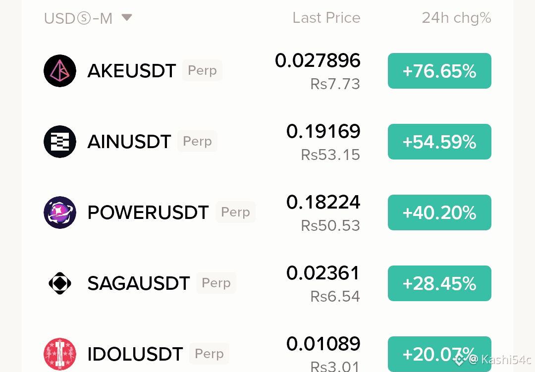Click the Perp tag beside SAGAUSDT
The height and width of the screenshot is (372, 535).
pyautogui.click(x=216, y=283)
